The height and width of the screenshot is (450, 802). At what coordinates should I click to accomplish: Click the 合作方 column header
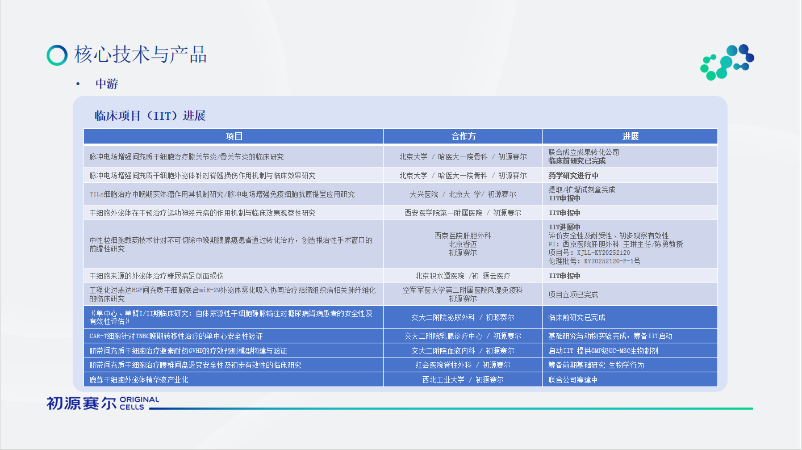tap(463, 136)
